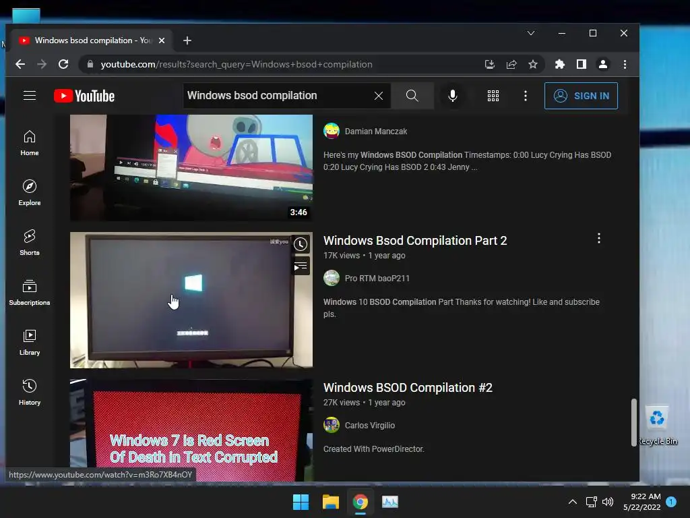
Task: Click the browser back arrow
Action: click(x=20, y=64)
